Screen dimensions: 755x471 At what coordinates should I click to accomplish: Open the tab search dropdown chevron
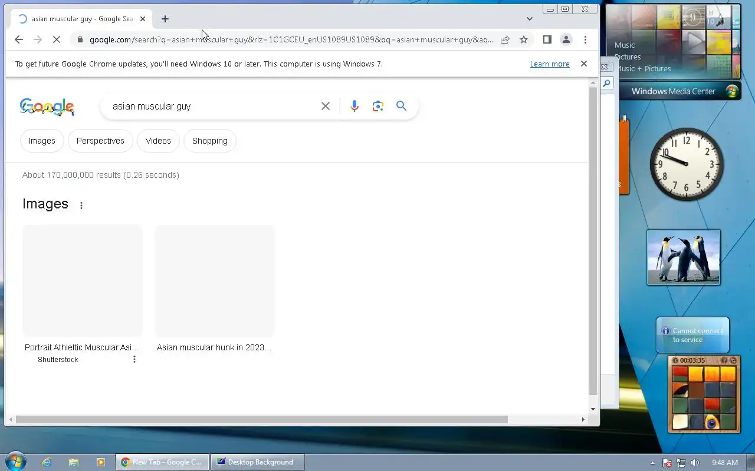(529, 19)
